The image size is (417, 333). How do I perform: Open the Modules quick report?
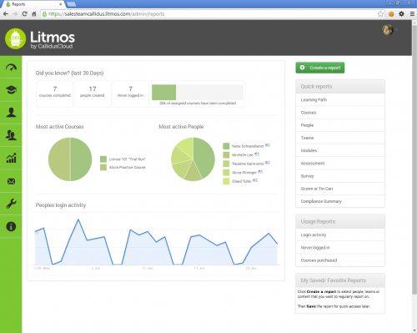tap(340, 150)
